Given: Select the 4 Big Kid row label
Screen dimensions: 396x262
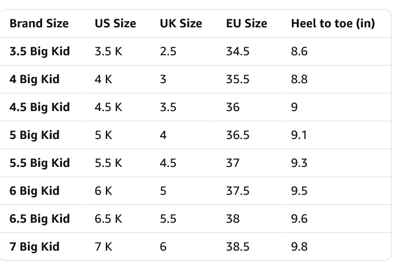Looking at the screenshot, I should pos(34,79).
